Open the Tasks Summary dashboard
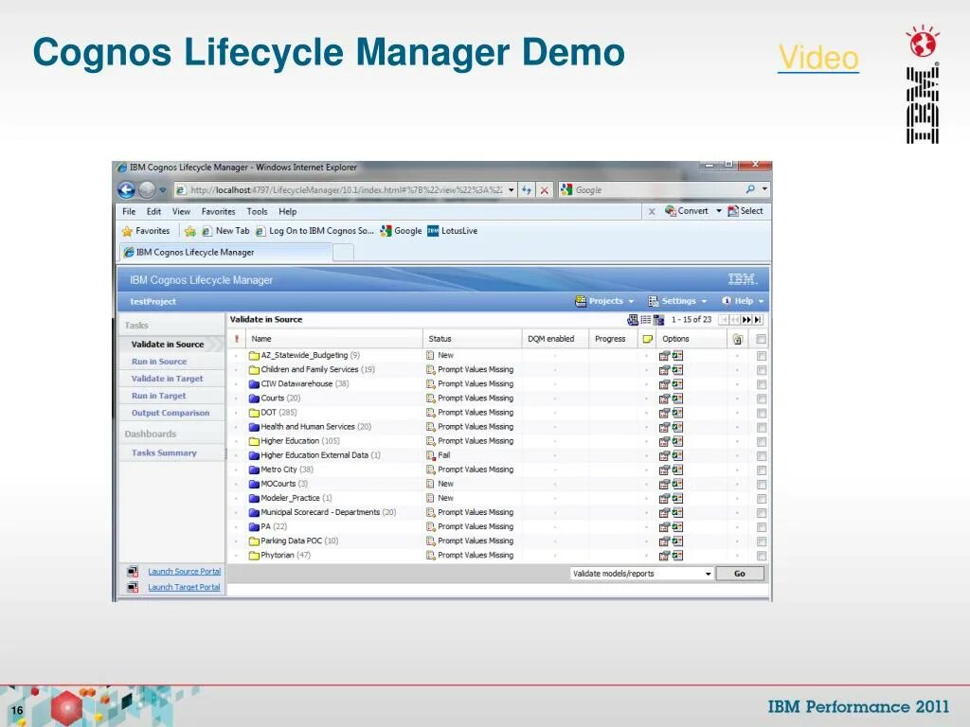Viewport: 970px width, 727px height. (x=164, y=453)
